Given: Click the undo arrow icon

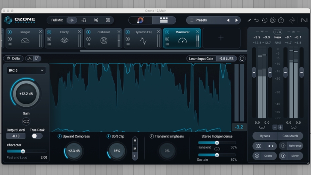Looking at the screenshot, I should pos(256,20).
